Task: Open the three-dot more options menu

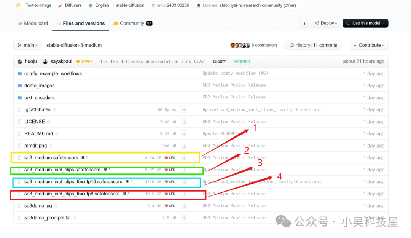Action: pyautogui.click(x=304, y=23)
